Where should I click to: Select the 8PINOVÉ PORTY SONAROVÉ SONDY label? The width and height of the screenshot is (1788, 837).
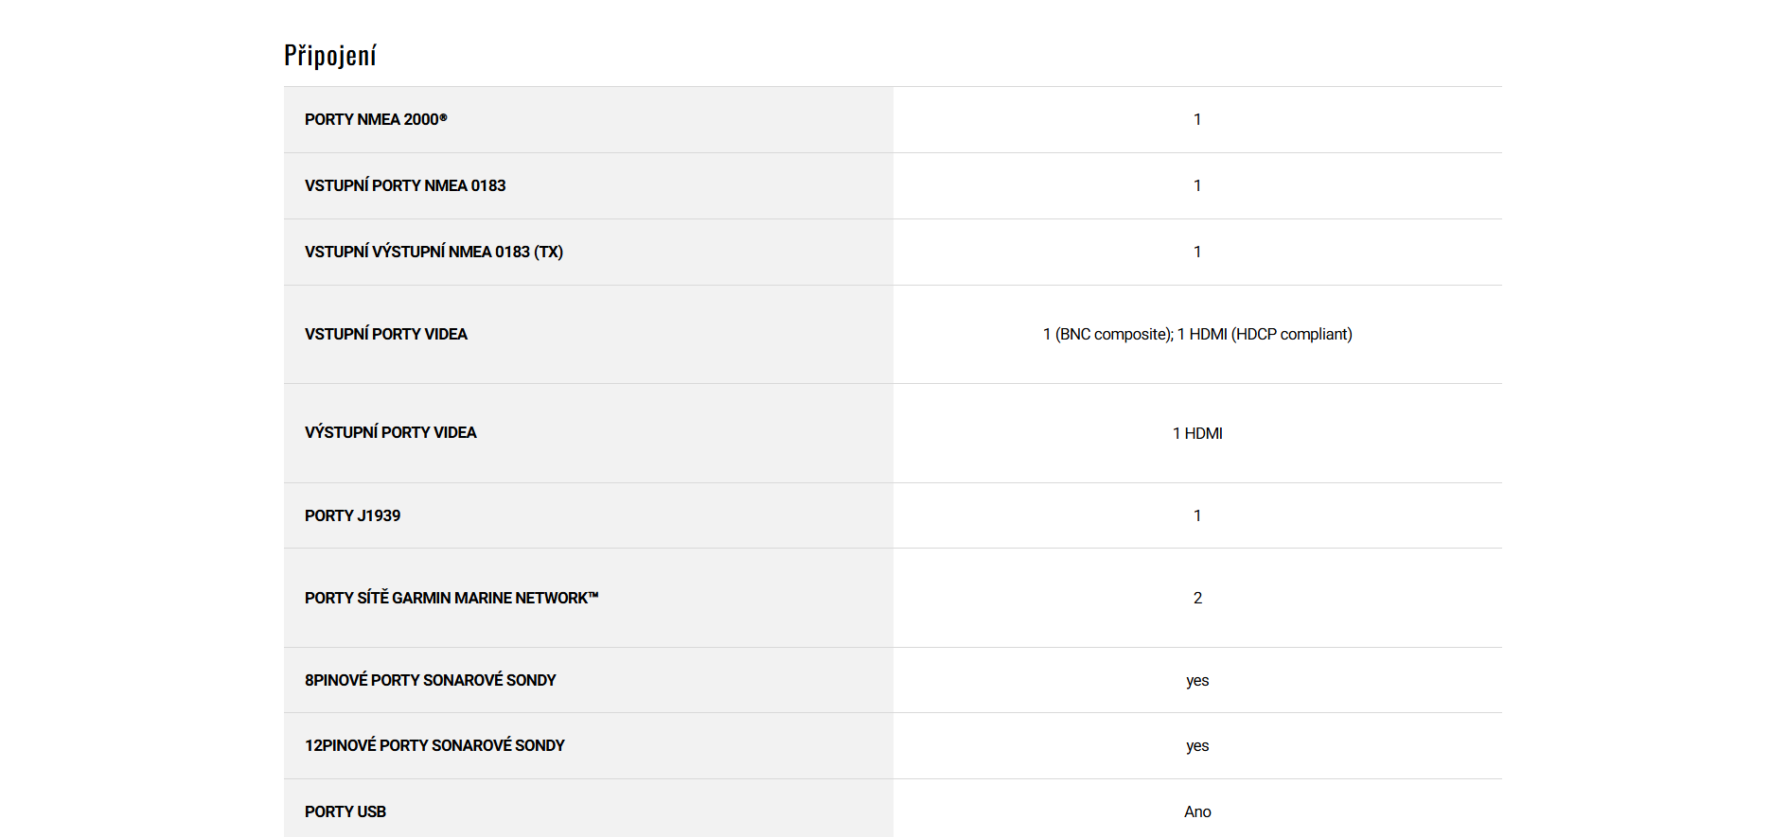coord(430,681)
